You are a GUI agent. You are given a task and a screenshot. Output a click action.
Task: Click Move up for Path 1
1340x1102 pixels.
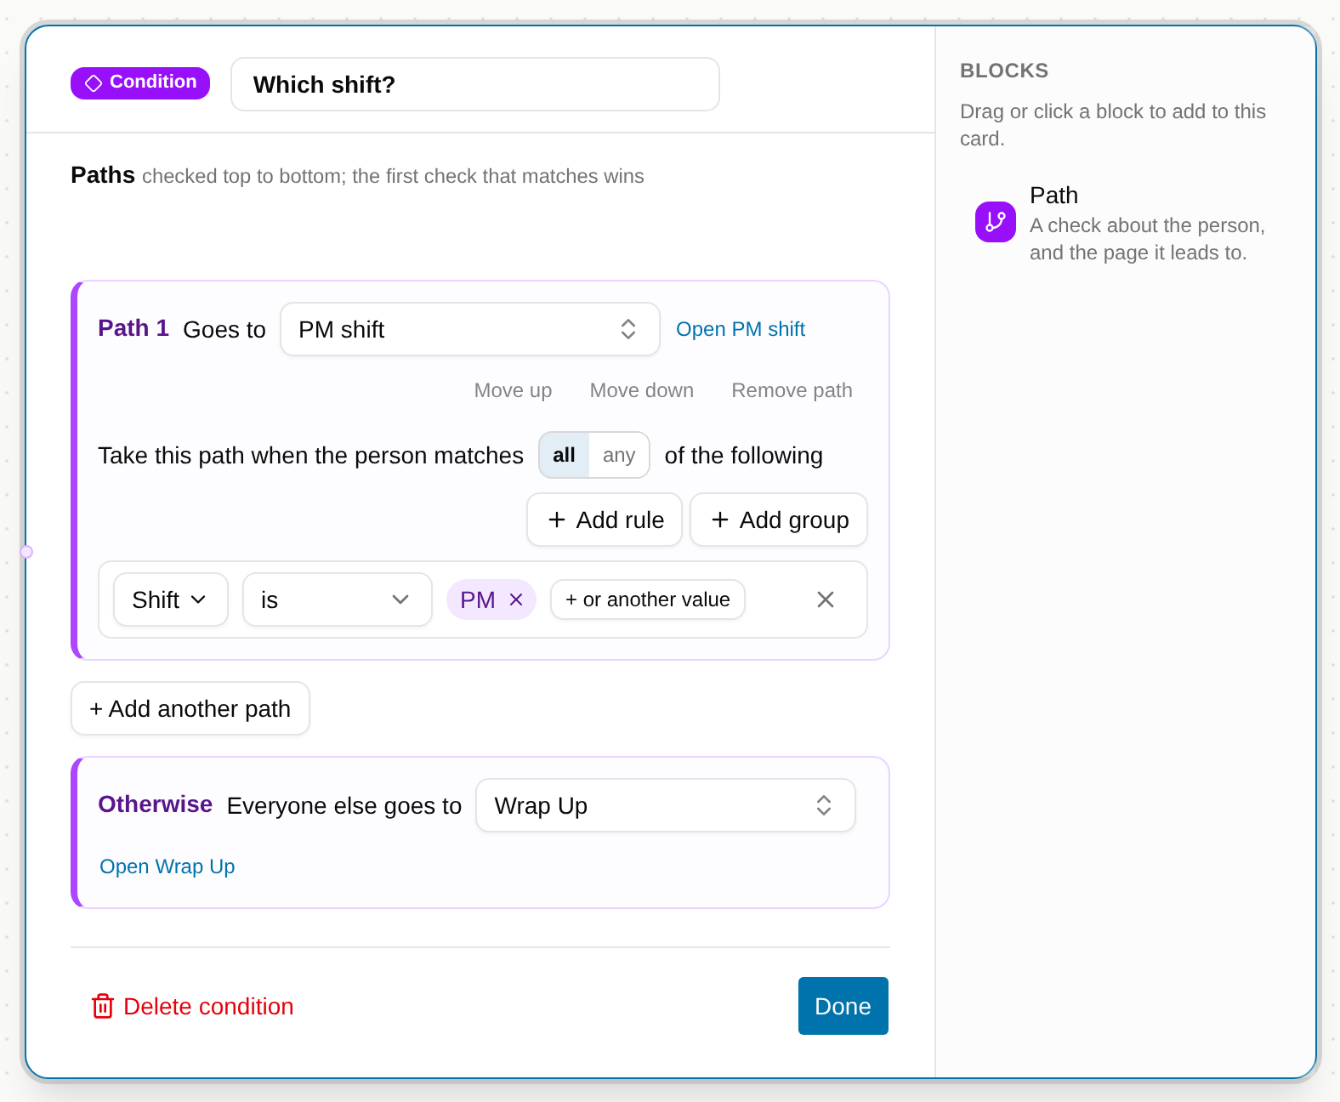513,390
